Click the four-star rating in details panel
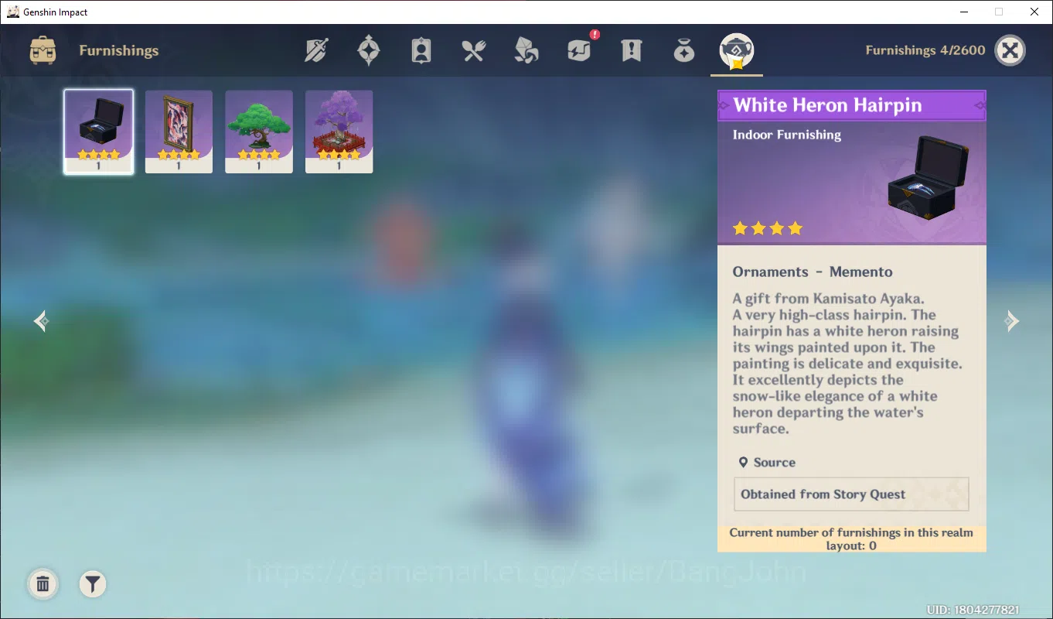Image resolution: width=1053 pixels, height=619 pixels. pyautogui.click(x=768, y=228)
